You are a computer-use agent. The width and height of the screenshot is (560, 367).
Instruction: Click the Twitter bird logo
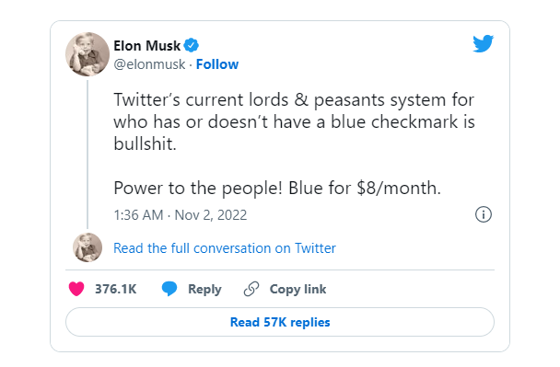click(484, 43)
